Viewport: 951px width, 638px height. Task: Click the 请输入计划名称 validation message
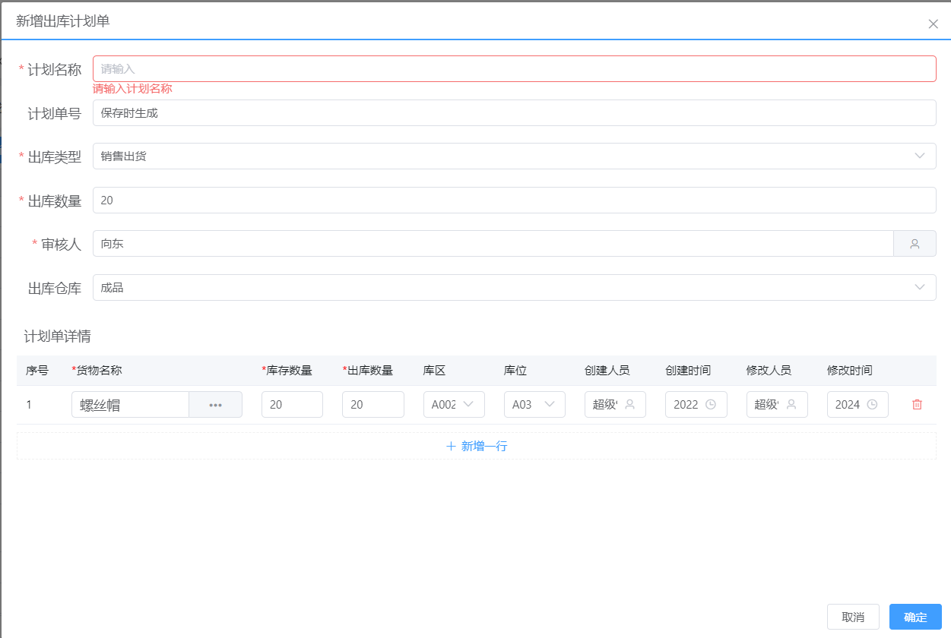pyautogui.click(x=132, y=89)
